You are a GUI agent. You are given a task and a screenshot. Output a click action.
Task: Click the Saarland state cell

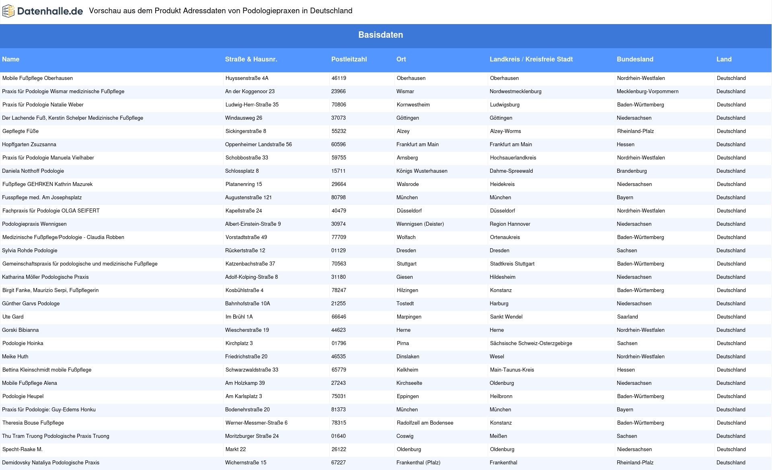point(628,317)
